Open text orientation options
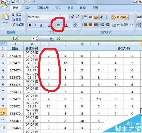This screenshot has height=133, width=142. [103, 17]
